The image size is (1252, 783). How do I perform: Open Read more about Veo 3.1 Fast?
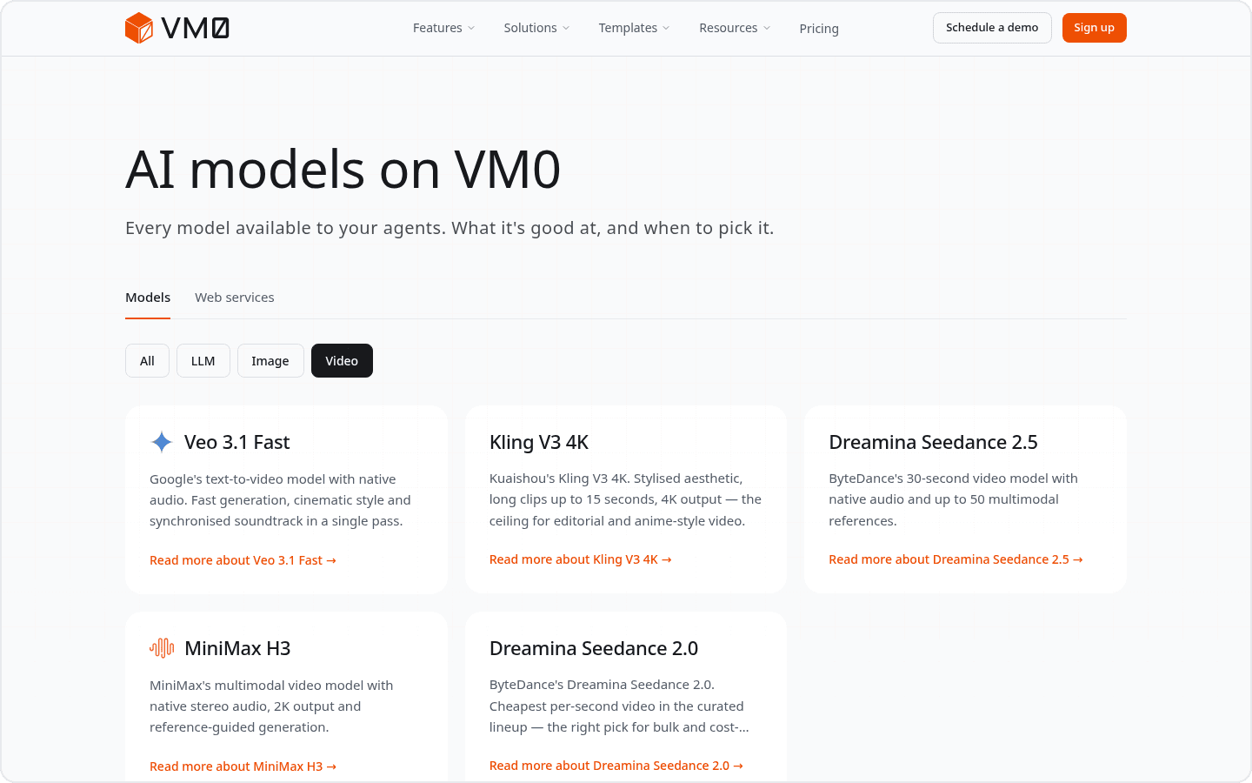coord(243,560)
